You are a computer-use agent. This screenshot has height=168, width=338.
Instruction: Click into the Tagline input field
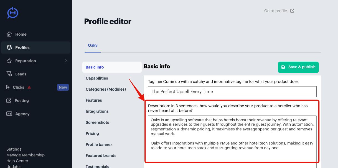click(232, 92)
